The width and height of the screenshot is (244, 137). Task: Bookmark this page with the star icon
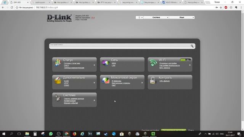pos(221,8)
